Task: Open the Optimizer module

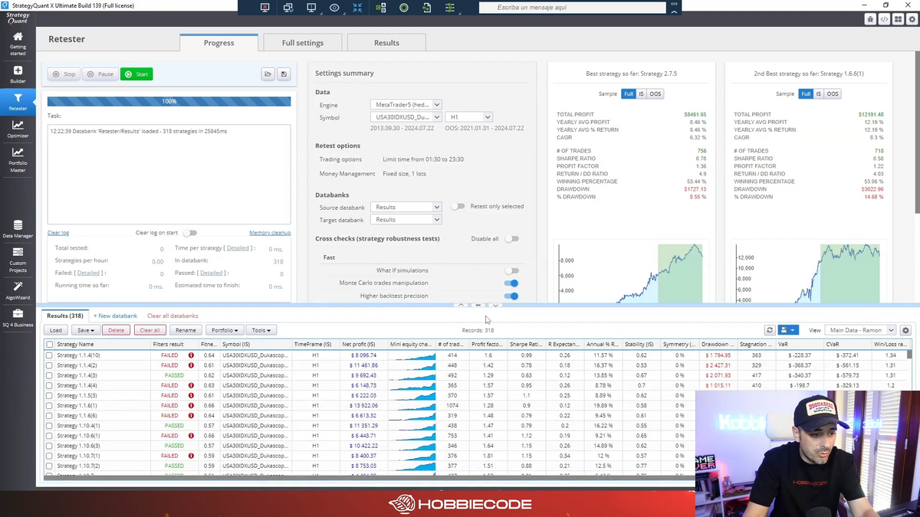Action: [18, 129]
